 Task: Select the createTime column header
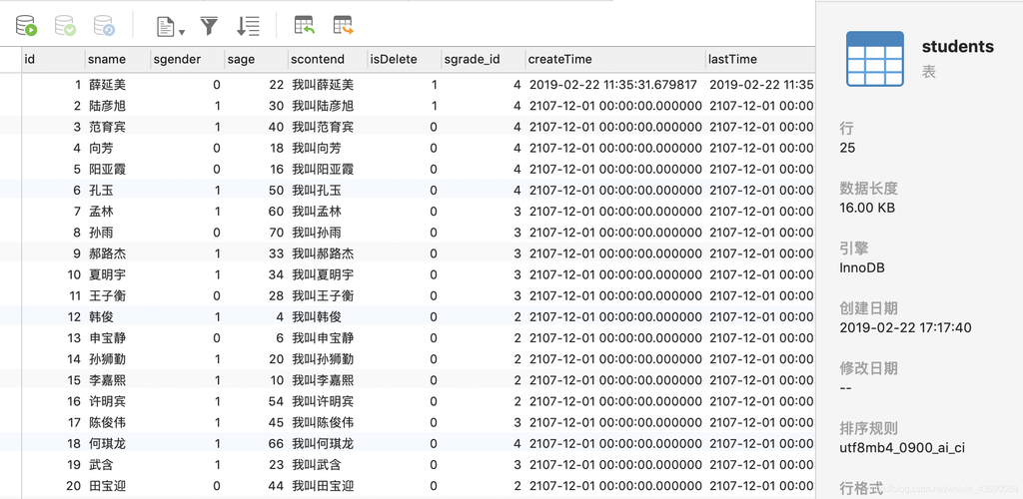tap(615, 59)
